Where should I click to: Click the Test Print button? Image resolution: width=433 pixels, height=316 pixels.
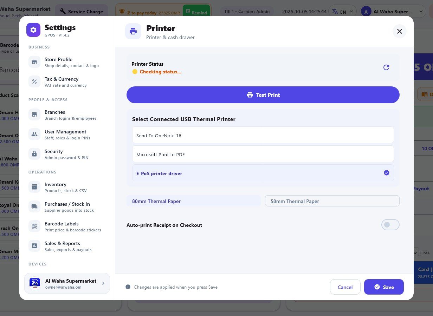[x=263, y=95]
